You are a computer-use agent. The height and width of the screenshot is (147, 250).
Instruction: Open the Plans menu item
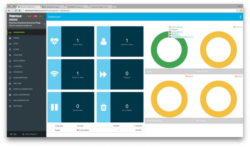26,49
